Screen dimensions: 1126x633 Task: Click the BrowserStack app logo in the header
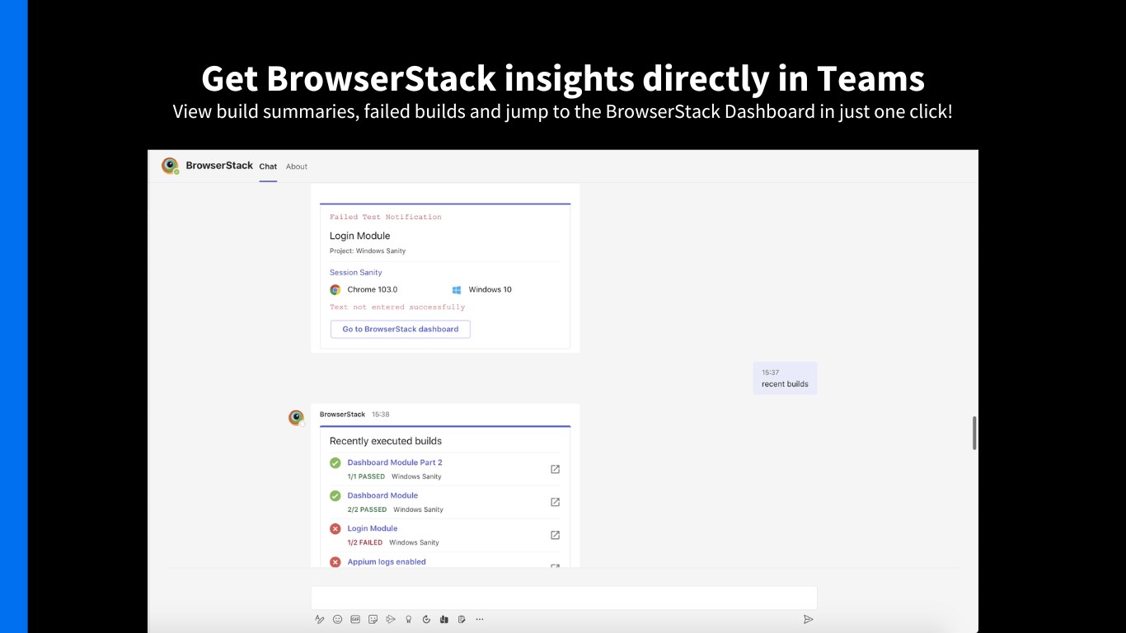pos(170,166)
